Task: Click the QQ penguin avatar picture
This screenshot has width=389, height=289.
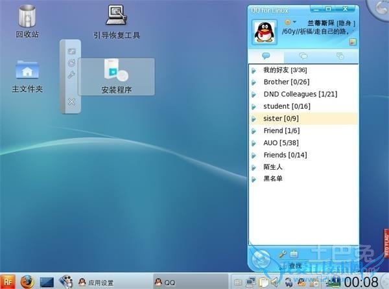Action: (265, 32)
